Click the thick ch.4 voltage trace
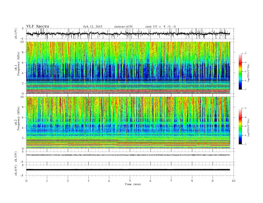 tap(128, 170)
